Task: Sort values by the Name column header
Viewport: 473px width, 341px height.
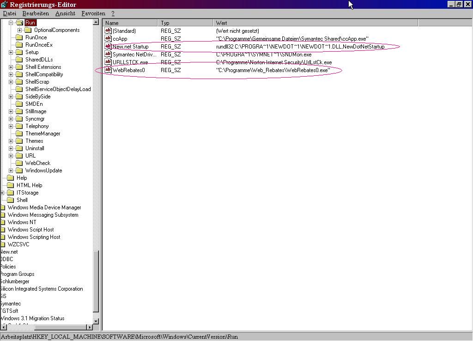Action: (130, 23)
